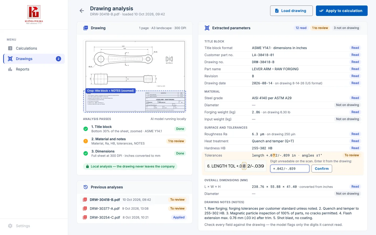Go back using the arrow icon
This screenshot has width=376, height=235.
82,11
